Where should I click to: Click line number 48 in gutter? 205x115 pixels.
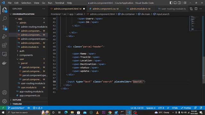[x=54, y=47]
